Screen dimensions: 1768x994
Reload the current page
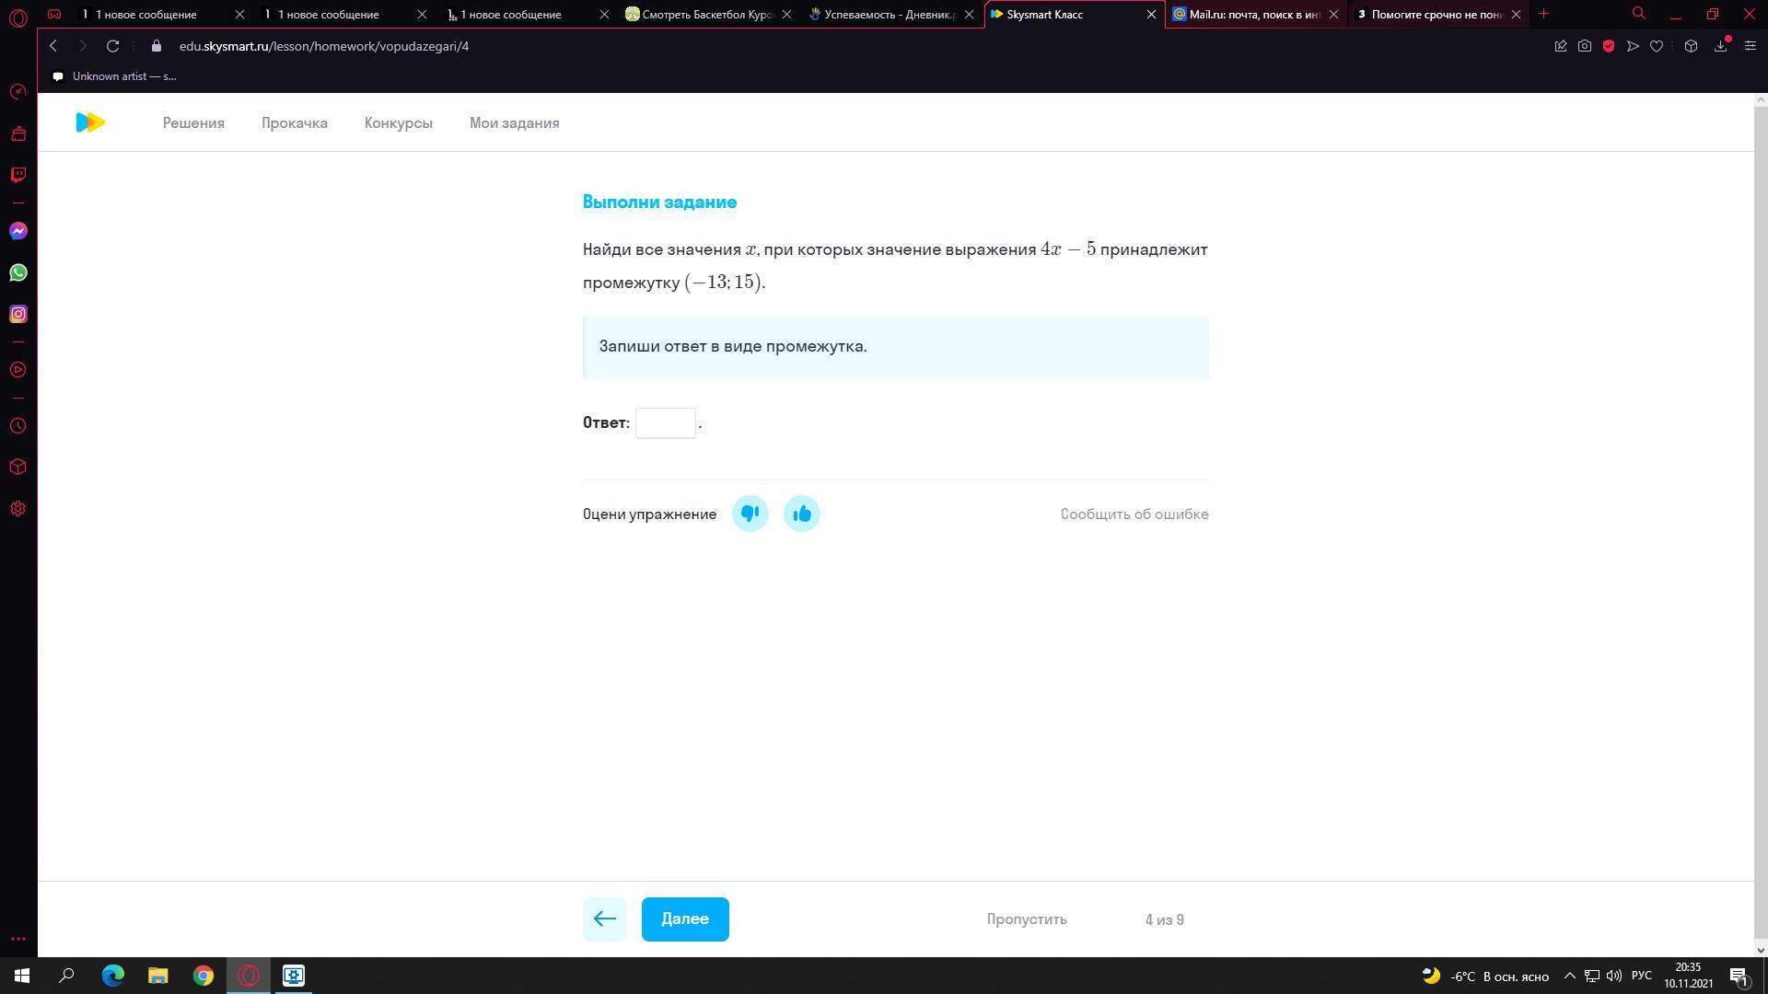pyautogui.click(x=112, y=46)
